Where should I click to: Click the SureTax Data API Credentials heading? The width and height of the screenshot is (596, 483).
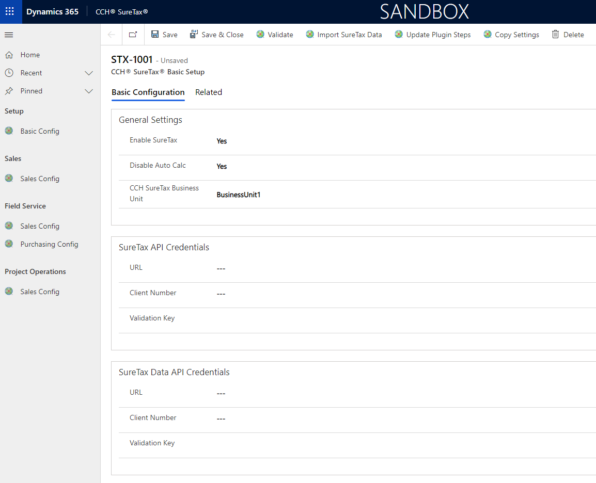(174, 372)
